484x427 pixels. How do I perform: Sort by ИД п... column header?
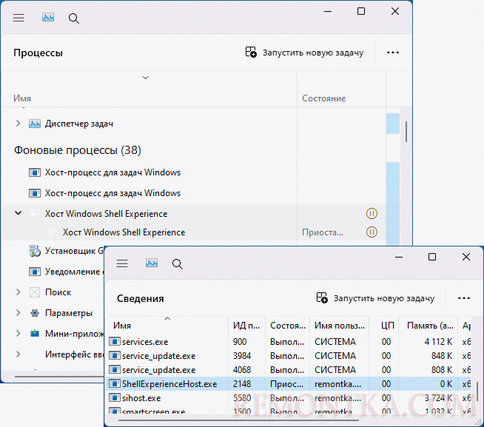[246, 326]
